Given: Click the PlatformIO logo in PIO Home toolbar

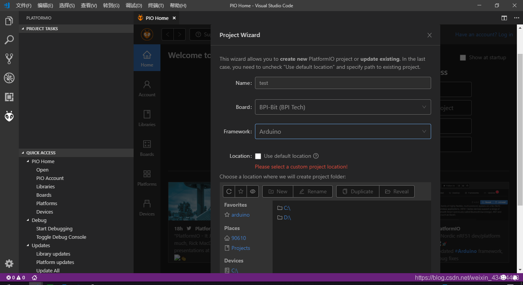Looking at the screenshot, I should click(x=147, y=34).
